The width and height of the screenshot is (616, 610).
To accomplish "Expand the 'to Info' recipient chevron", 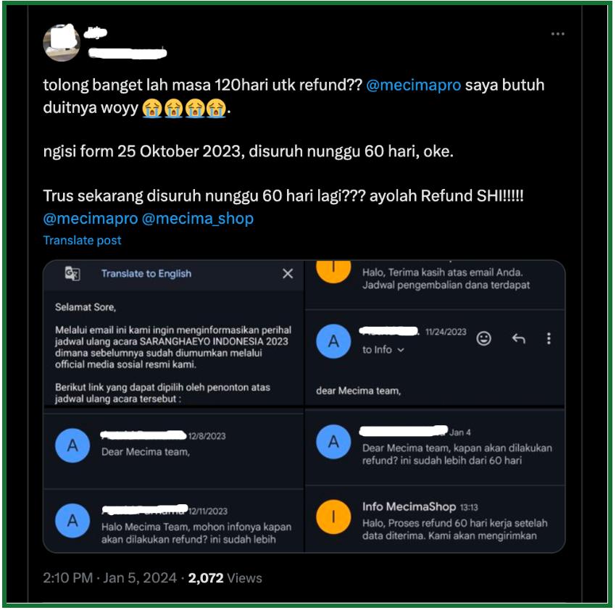I will click(401, 350).
